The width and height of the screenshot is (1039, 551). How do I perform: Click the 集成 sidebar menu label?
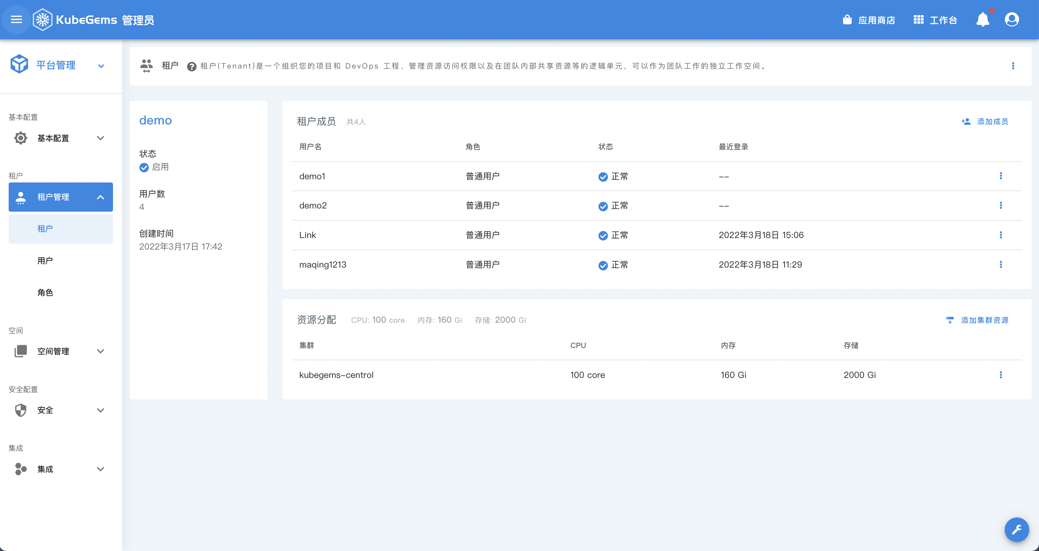click(45, 469)
